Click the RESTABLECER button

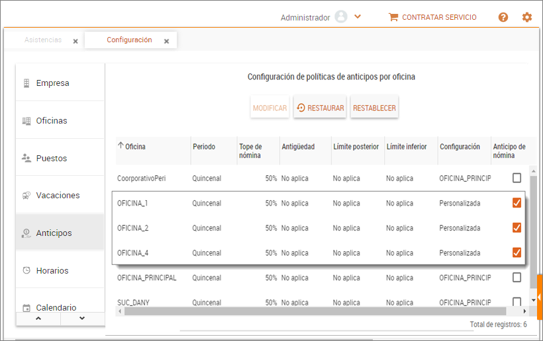tap(374, 108)
